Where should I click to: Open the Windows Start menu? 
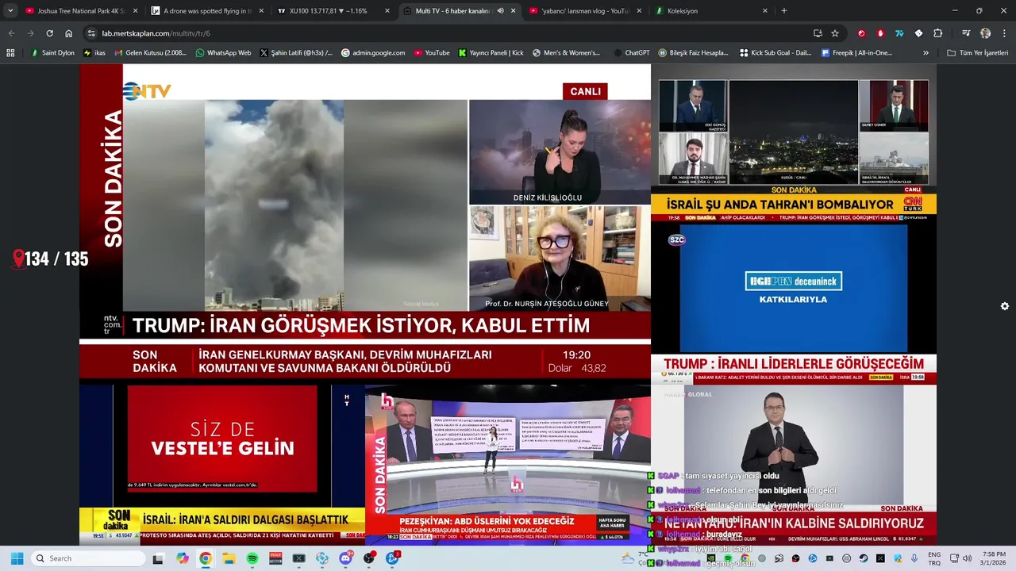[x=17, y=558]
